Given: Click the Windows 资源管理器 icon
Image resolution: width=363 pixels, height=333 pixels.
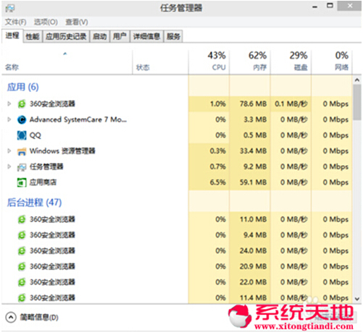Looking at the screenshot, I should pos(22,151).
